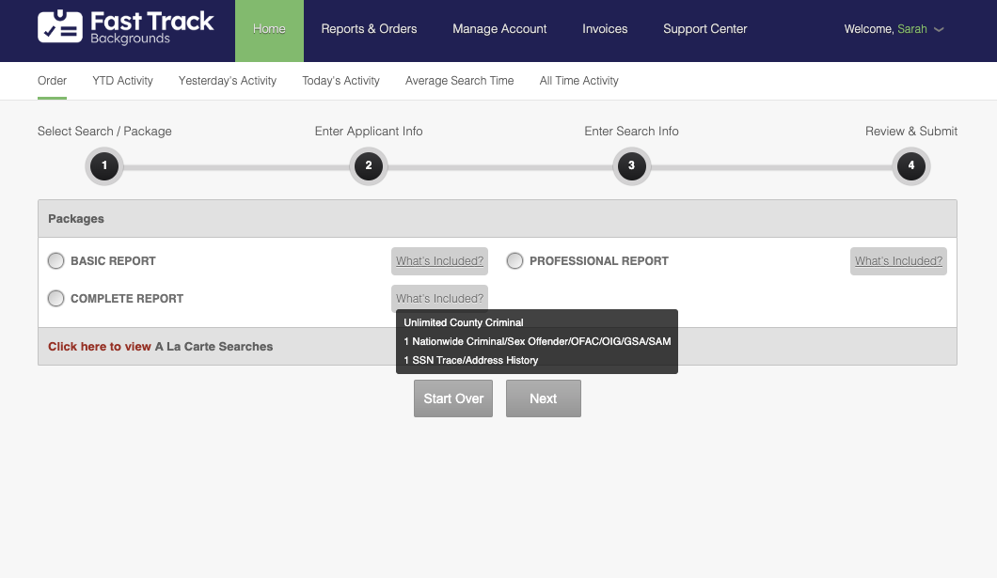997x578 pixels.
Task: Show What's Included for Basic Report
Action: pos(439,261)
